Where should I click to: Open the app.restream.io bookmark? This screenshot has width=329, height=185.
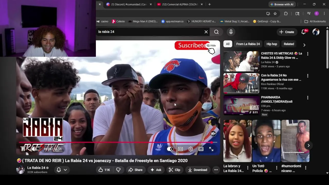pyautogui.click(x=172, y=21)
